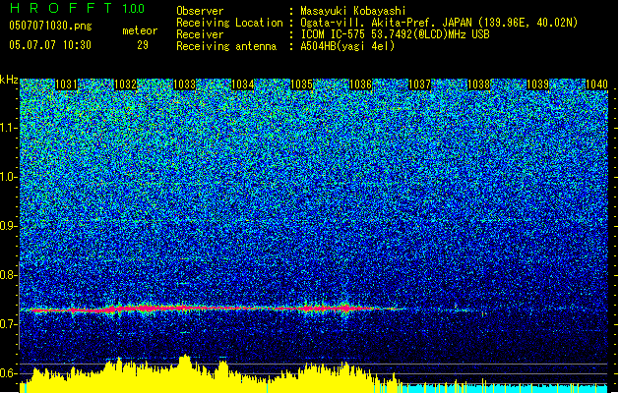Click the 1034 time marker
This screenshot has width=619, height=393.
[242, 84]
